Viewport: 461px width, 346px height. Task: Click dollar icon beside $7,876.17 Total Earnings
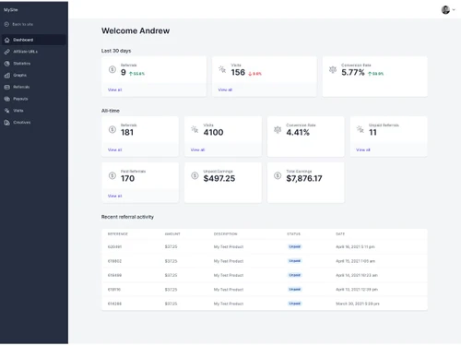pyautogui.click(x=278, y=175)
